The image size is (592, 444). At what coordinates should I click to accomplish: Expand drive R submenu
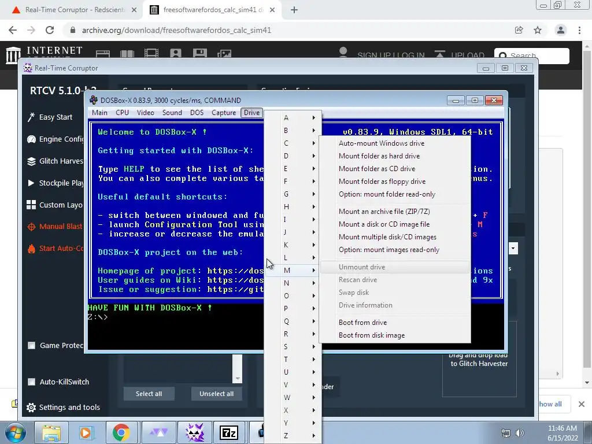coord(293,334)
